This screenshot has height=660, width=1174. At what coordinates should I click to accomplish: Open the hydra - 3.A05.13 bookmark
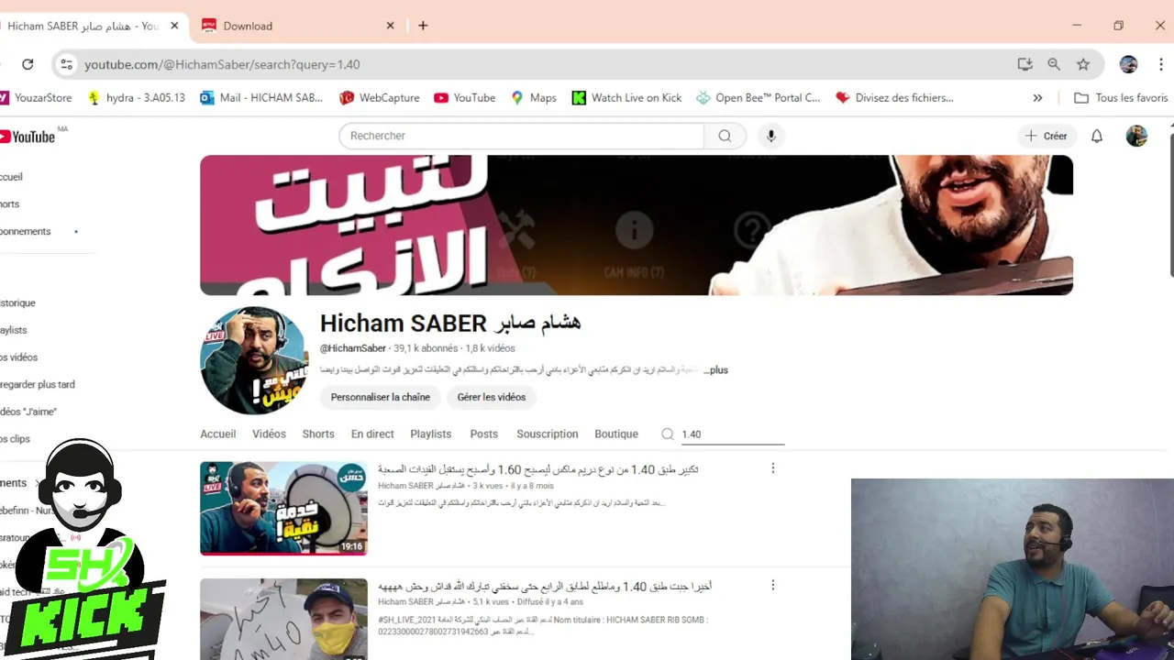pyautogui.click(x=136, y=97)
